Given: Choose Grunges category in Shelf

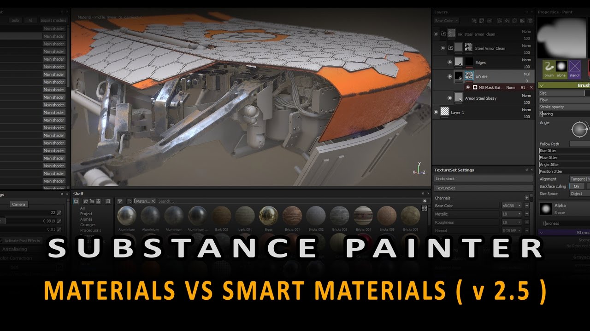Looking at the screenshot, I should point(88,225).
